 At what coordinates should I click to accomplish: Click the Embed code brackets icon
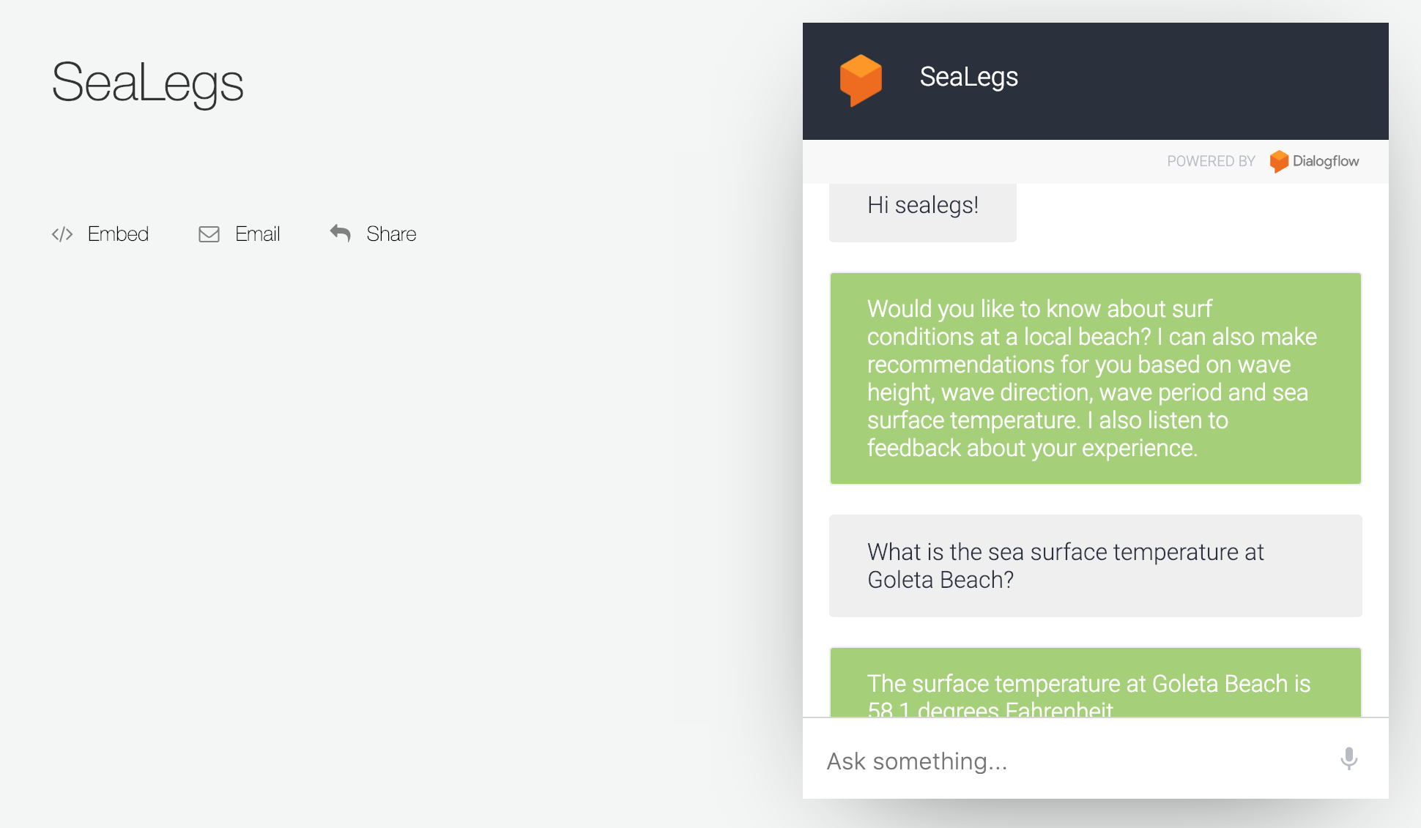62,234
